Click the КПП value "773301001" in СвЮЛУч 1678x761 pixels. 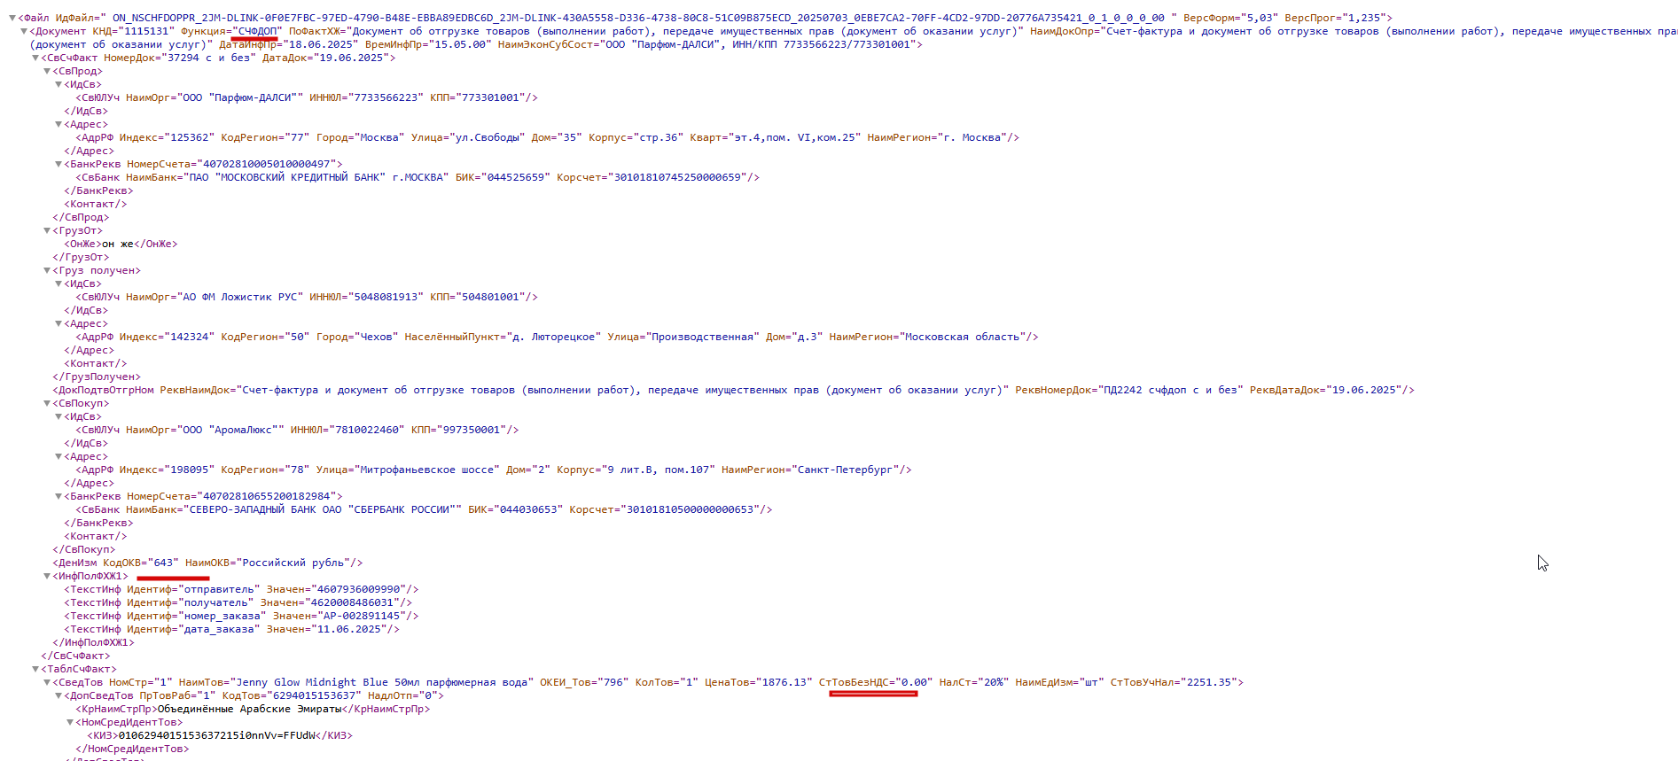click(x=490, y=97)
